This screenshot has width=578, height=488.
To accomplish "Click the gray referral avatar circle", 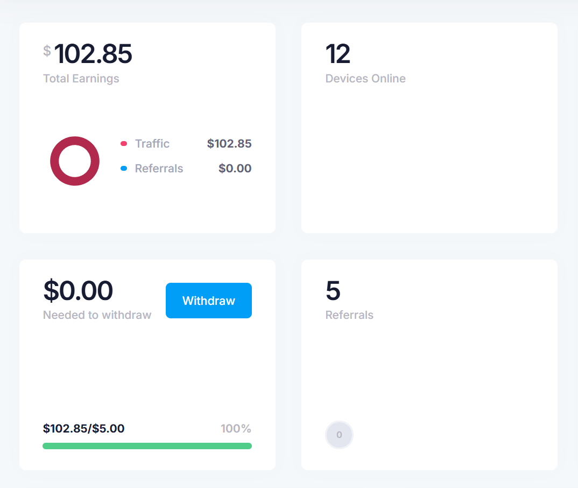I will [339, 435].
